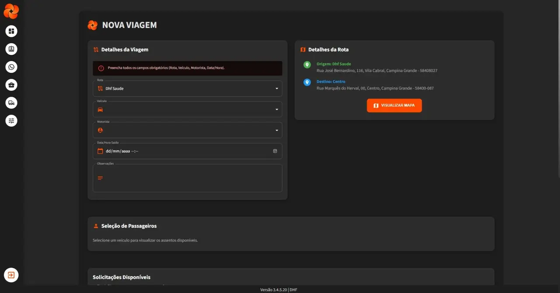Click the orange app logo in sidebar
This screenshot has height=293, width=560.
pos(11,11)
